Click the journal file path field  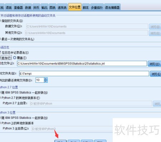coord(82,64)
